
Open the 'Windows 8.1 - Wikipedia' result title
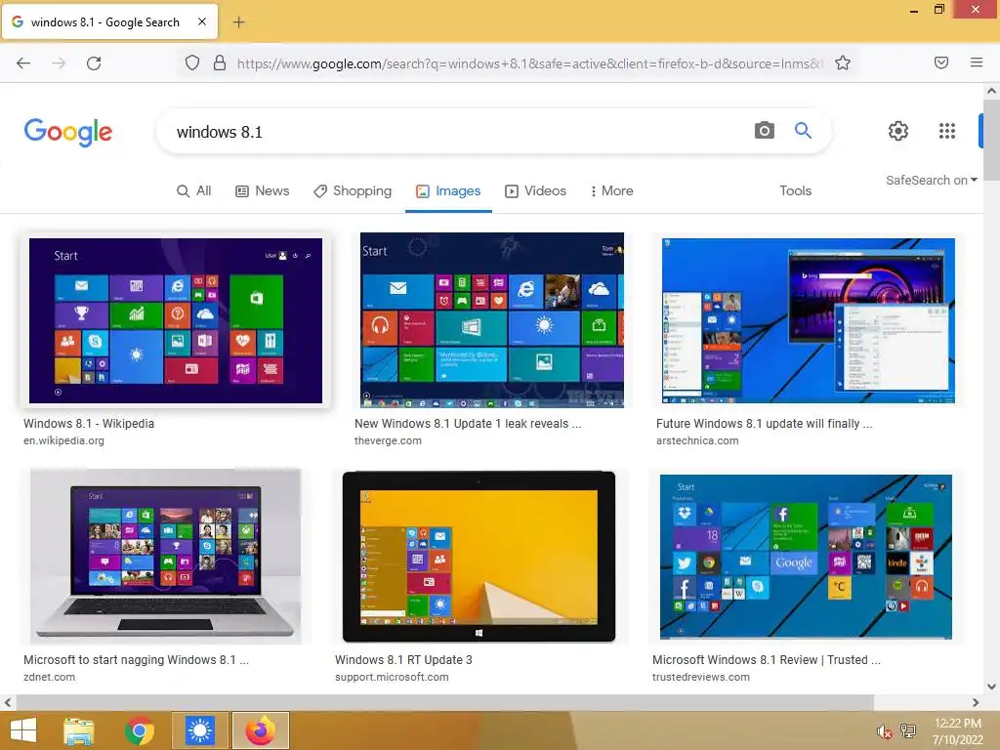[89, 424]
